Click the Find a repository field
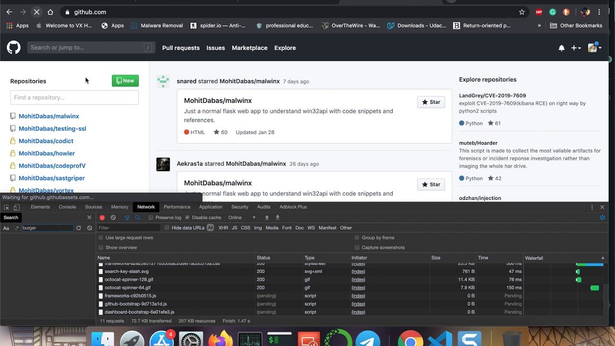The width and height of the screenshot is (615, 346). pos(74,98)
